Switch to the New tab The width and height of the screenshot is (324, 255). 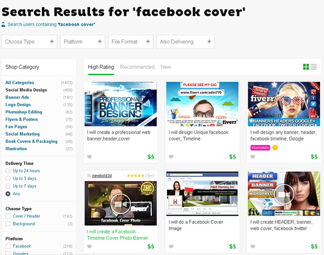165,67
